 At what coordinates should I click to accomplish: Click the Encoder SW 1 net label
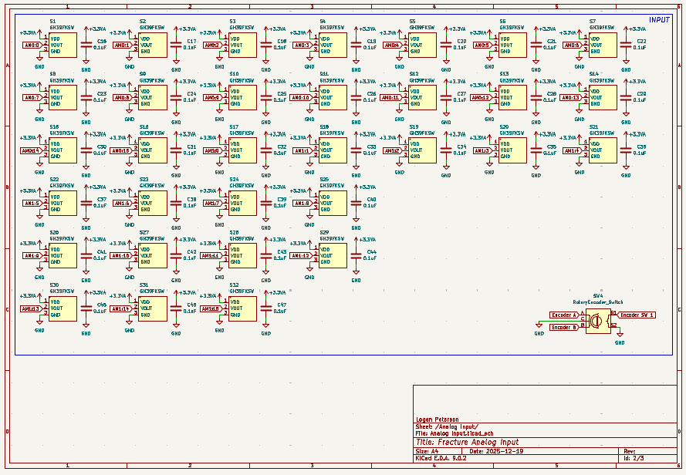click(x=637, y=315)
